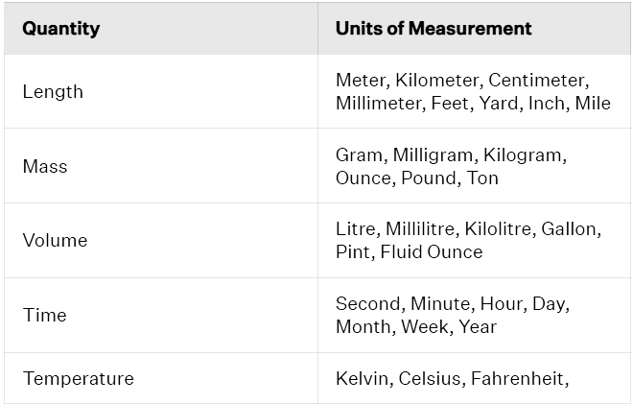Click the word Gallon in Volume units
This screenshot has height=404, width=633.
coord(571,229)
